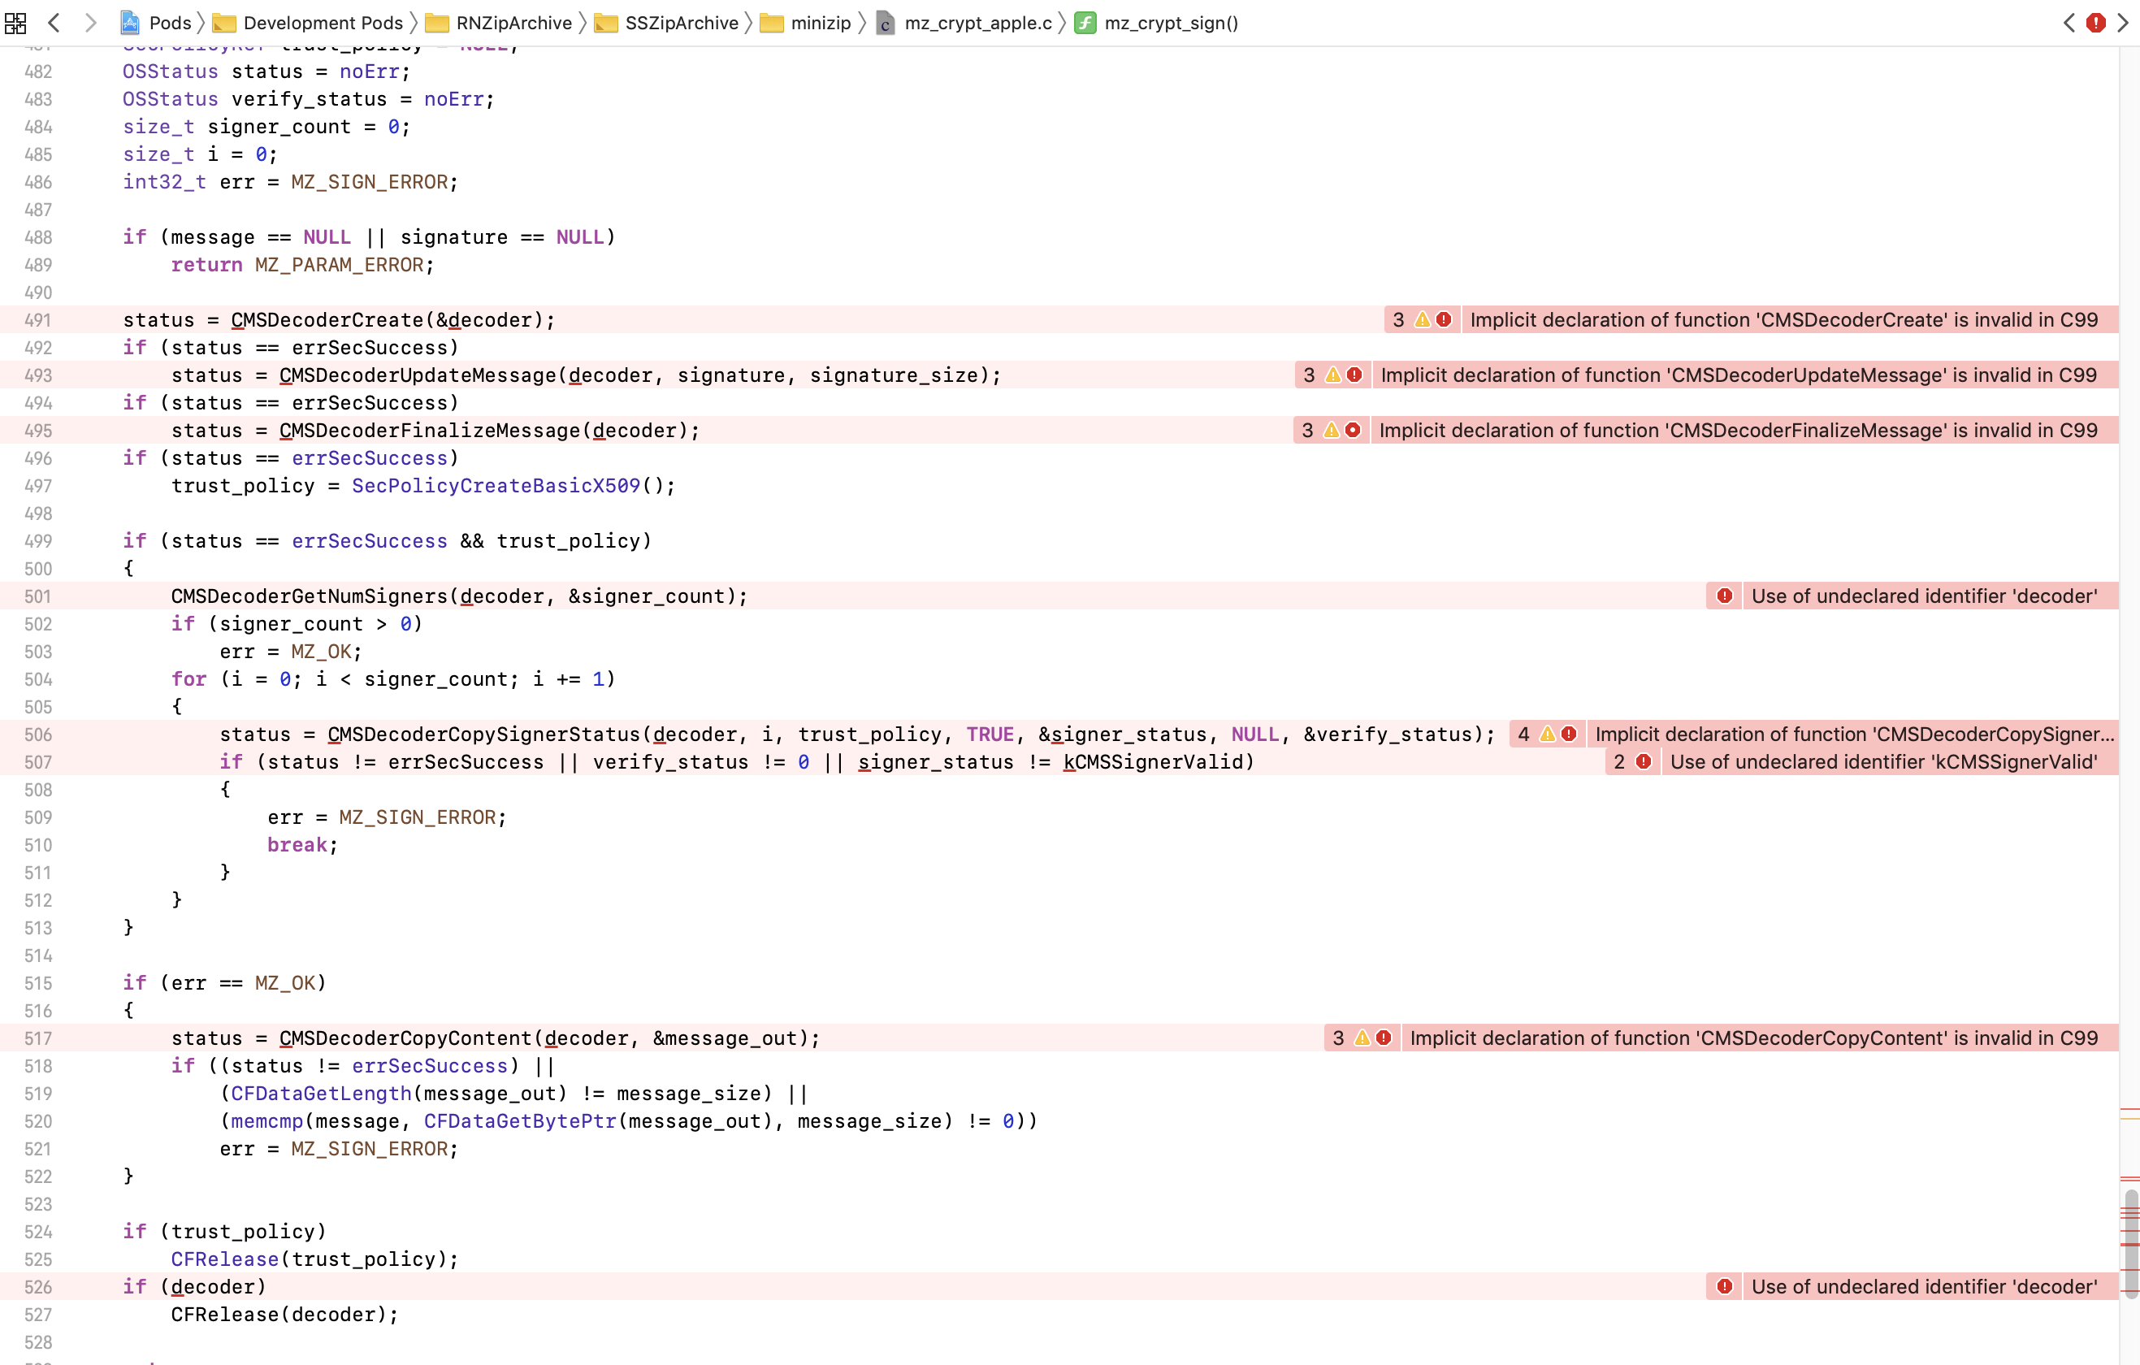Click the back navigation arrow
This screenshot has height=1365, width=2140.
tap(55, 23)
